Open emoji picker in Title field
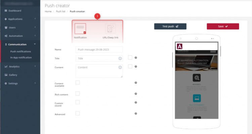 (120, 59)
